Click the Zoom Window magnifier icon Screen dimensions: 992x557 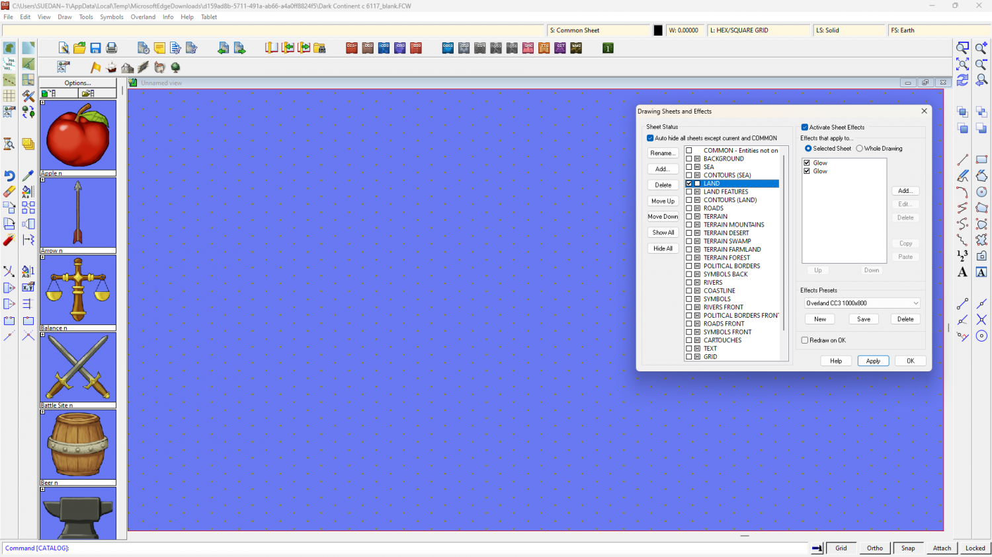point(962,48)
